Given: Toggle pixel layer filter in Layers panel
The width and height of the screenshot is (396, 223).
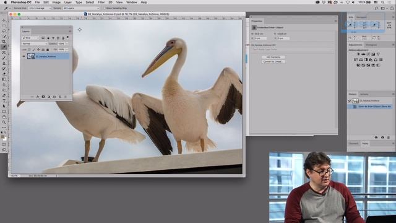Looking at the screenshot, I should click(43, 38).
